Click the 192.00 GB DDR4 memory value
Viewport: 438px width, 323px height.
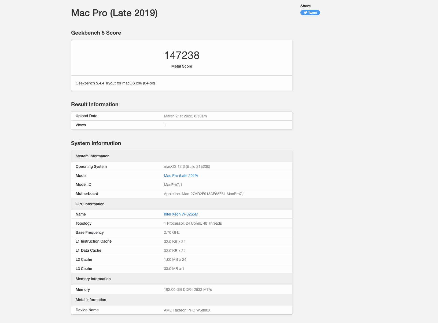click(188, 289)
